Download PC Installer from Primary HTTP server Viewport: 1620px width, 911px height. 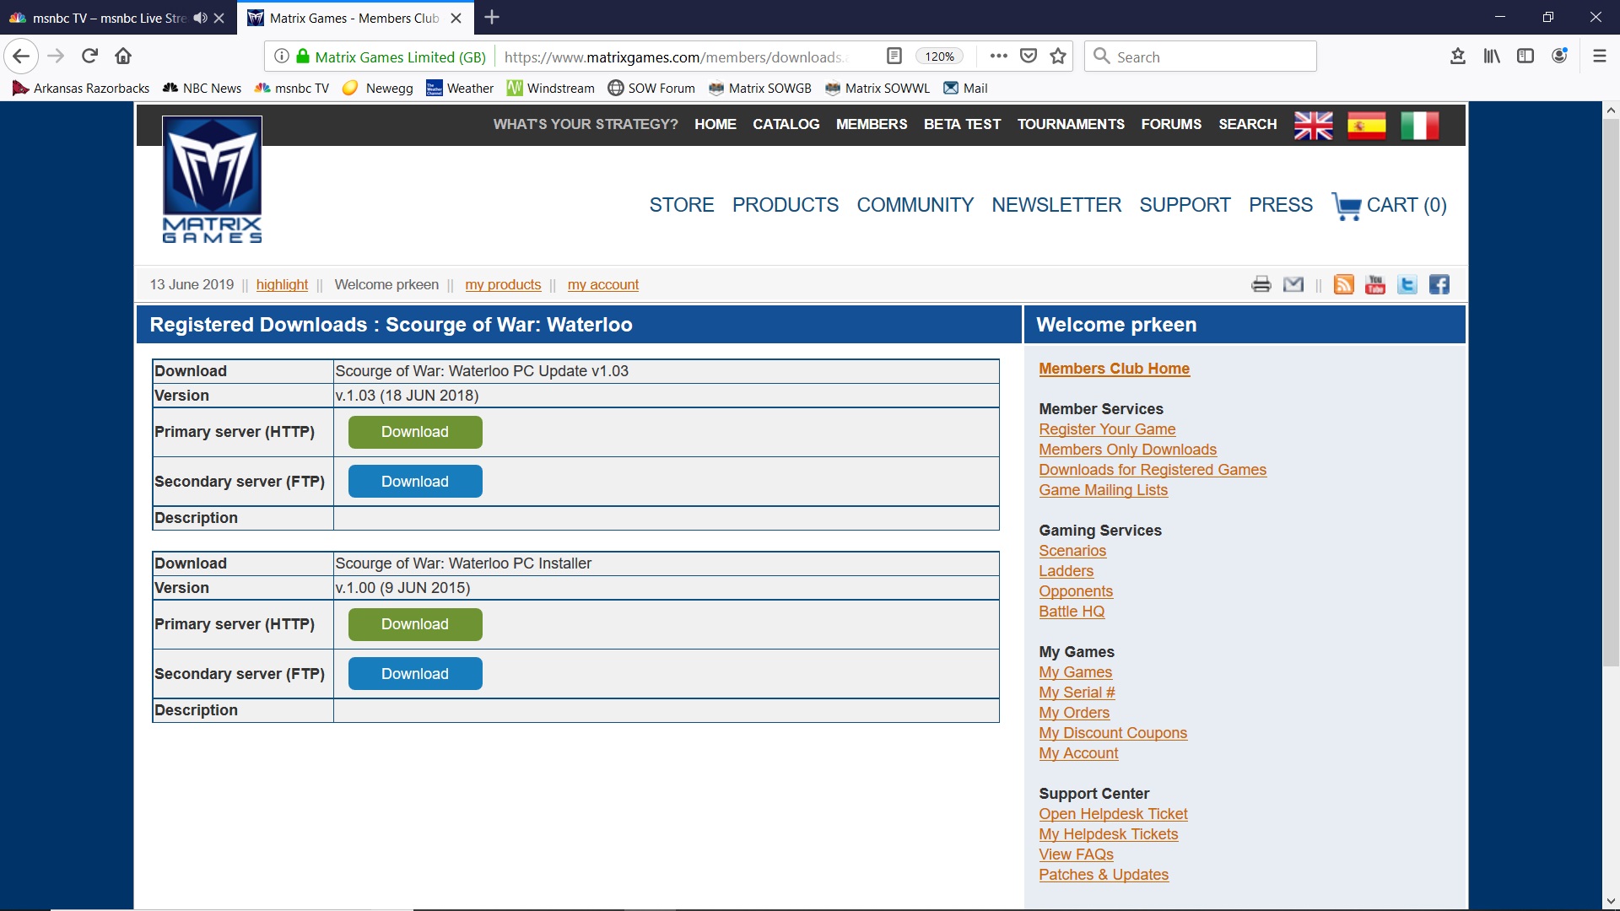[415, 624]
